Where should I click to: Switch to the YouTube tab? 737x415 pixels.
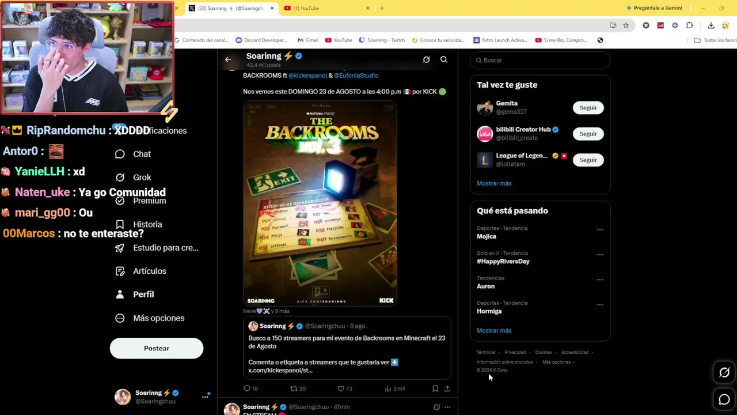[326, 8]
